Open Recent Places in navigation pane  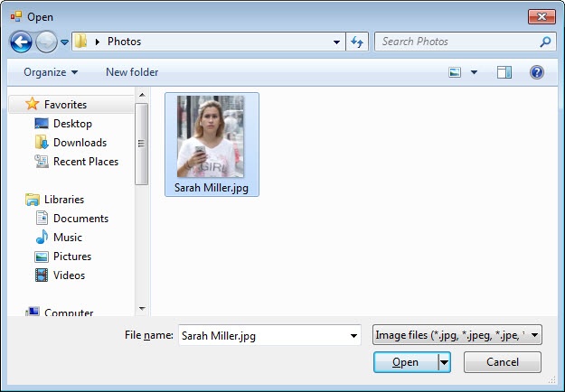(85, 162)
